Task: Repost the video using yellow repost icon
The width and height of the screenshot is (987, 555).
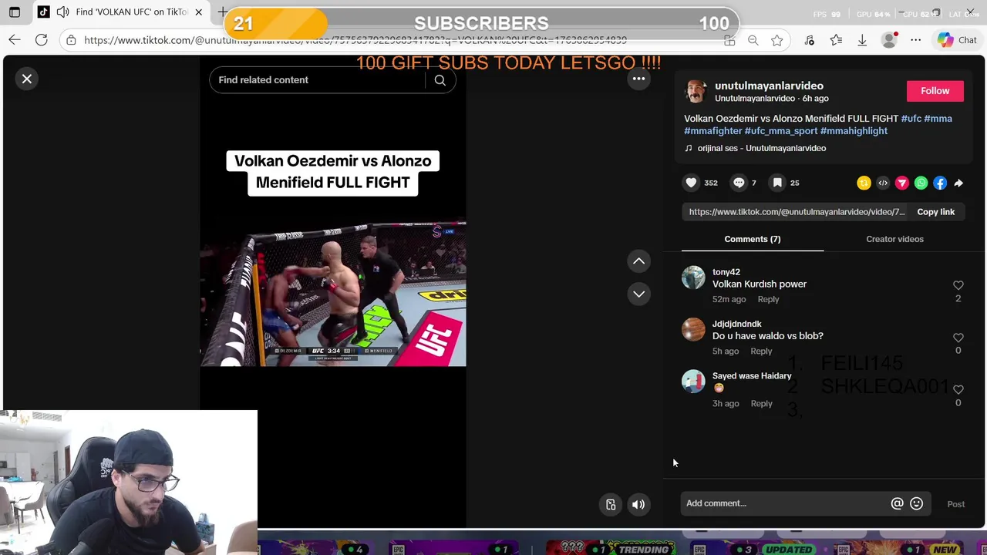Action: point(864,183)
